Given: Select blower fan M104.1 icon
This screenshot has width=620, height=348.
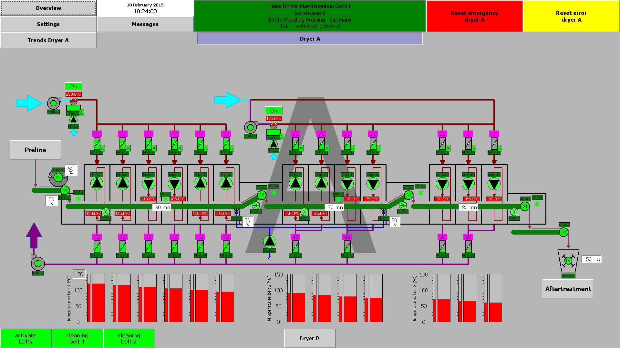Looking at the screenshot, I should click(x=54, y=103).
